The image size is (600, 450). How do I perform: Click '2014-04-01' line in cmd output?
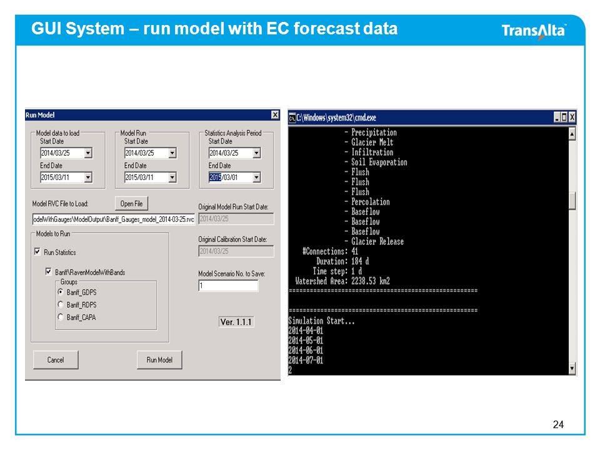pyautogui.click(x=306, y=330)
